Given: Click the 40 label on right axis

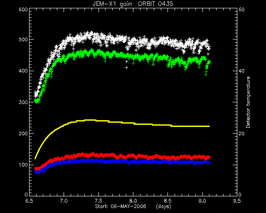Looking at the screenshot, I should (x=241, y=71).
